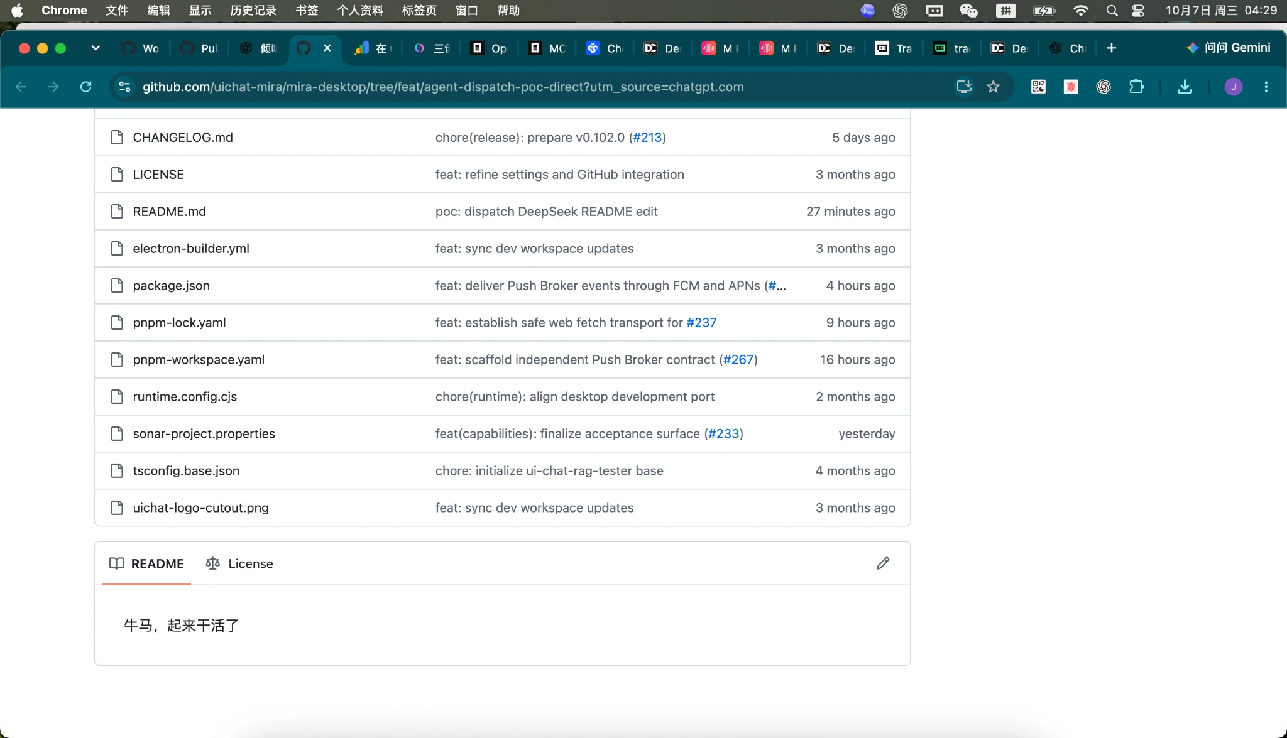Open the Chrome extensions puzzle icon
Image resolution: width=1287 pixels, height=738 pixels.
[1136, 87]
